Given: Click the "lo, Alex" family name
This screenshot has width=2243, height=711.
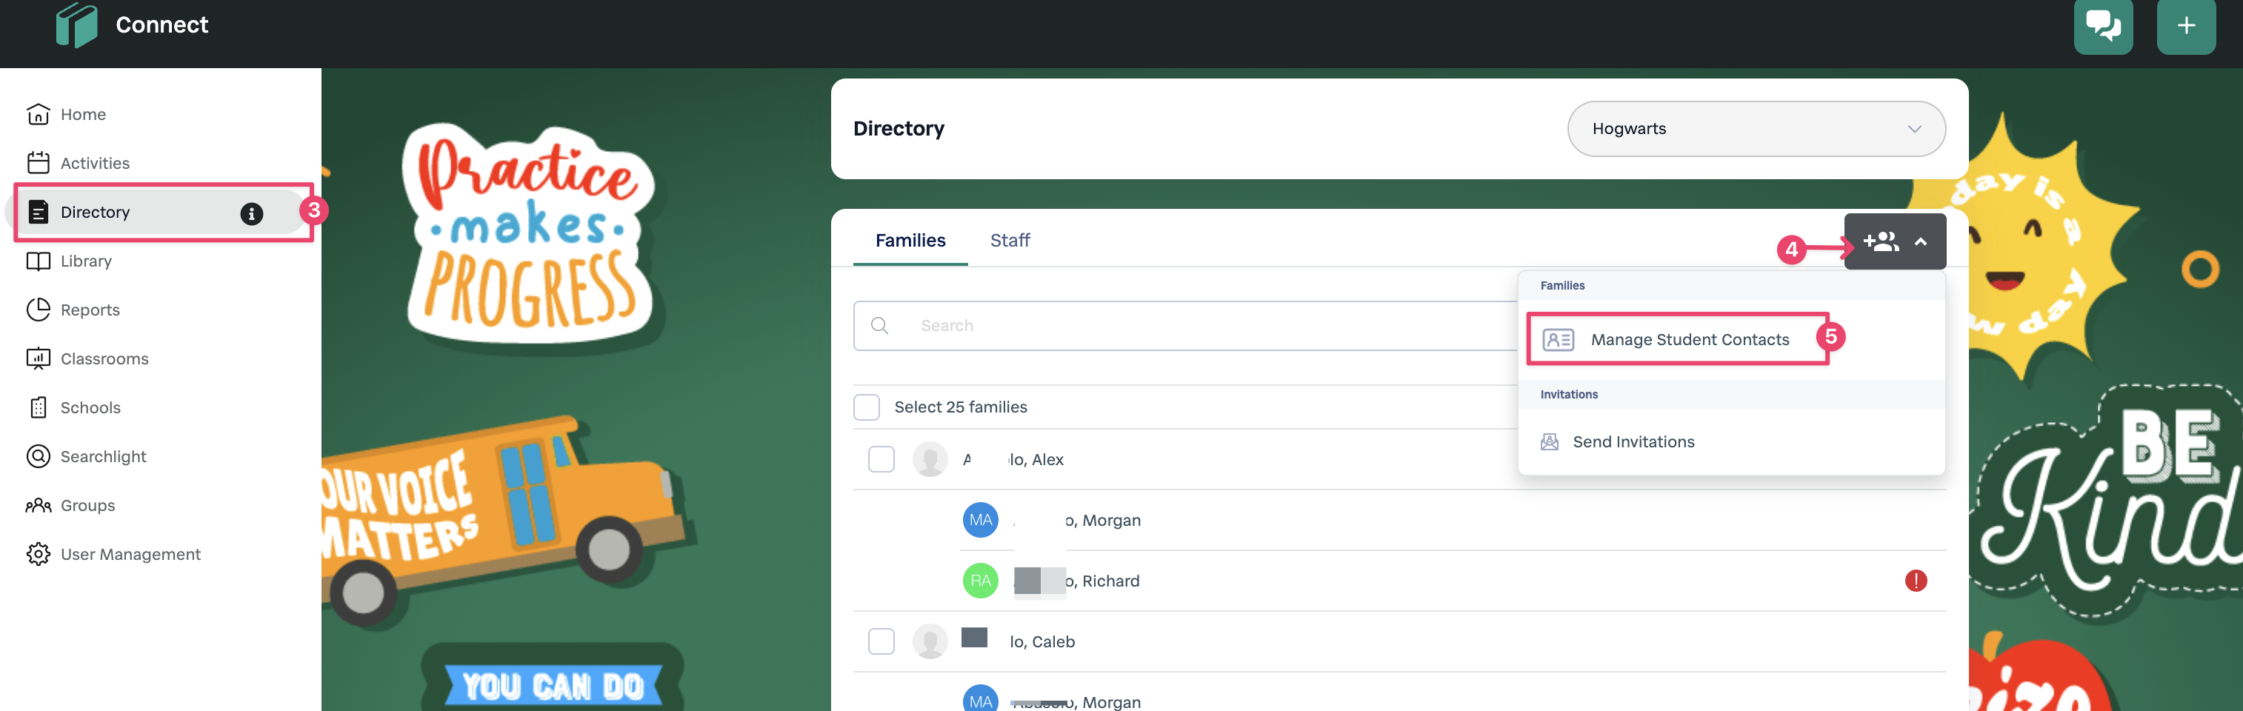Looking at the screenshot, I should tap(1036, 459).
